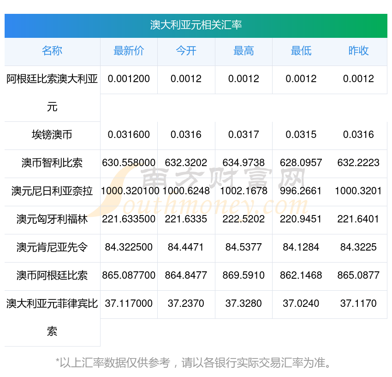Click the 澳元肯尼亚先令 row name
The height and width of the screenshot is (377, 392).
pos(52,247)
